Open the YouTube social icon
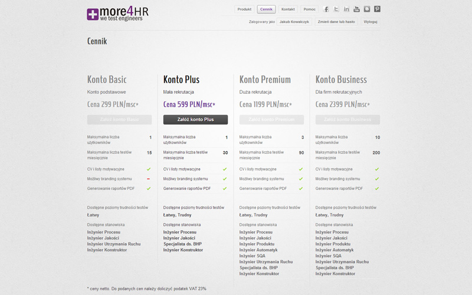 356,9
